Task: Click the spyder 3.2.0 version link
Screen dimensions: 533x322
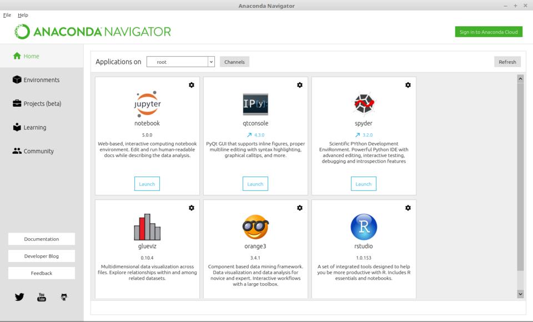Action: click(x=368, y=135)
